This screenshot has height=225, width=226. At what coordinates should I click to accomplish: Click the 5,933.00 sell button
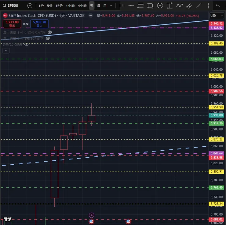12,24
